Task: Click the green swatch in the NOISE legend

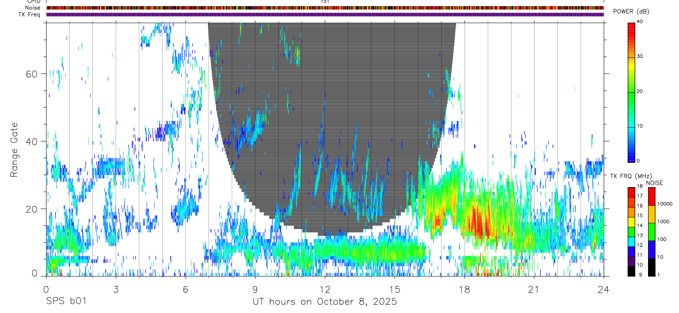Action: 651,232
